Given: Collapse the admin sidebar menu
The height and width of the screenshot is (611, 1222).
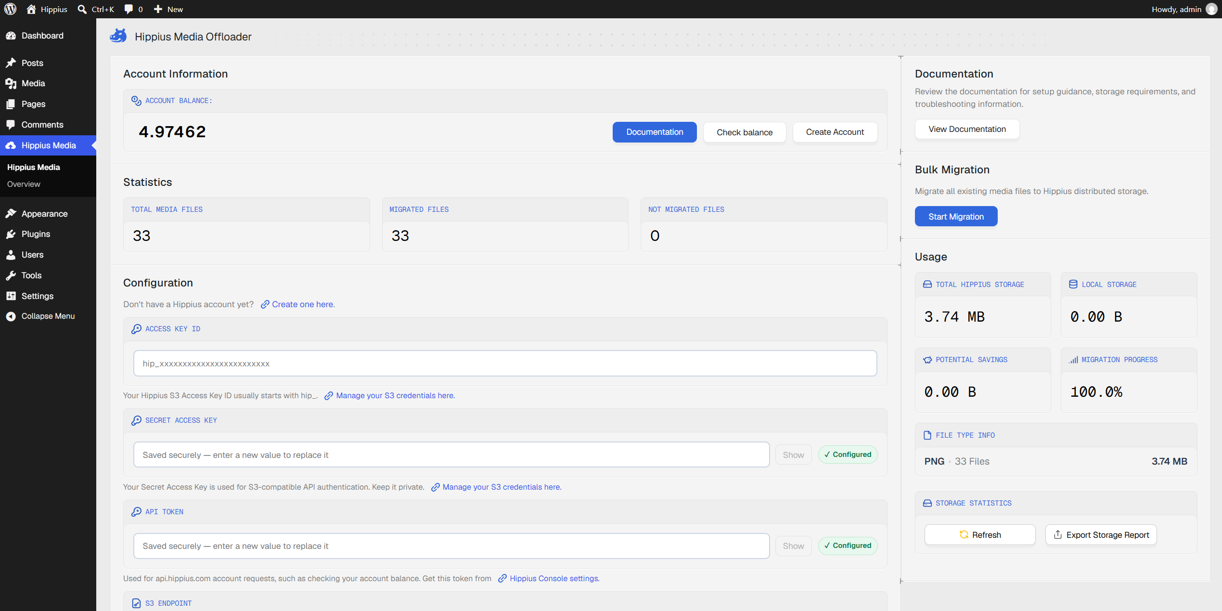Looking at the screenshot, I should (48, 316).
